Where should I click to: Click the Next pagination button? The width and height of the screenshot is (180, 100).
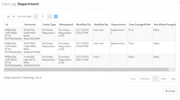coord(164,79)
